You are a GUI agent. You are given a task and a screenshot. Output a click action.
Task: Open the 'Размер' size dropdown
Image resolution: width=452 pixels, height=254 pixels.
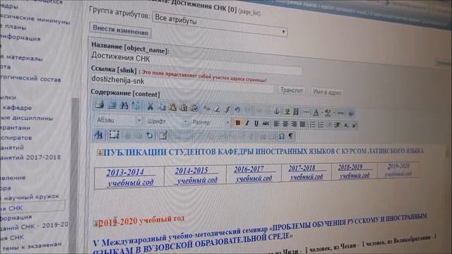(210, 122)
